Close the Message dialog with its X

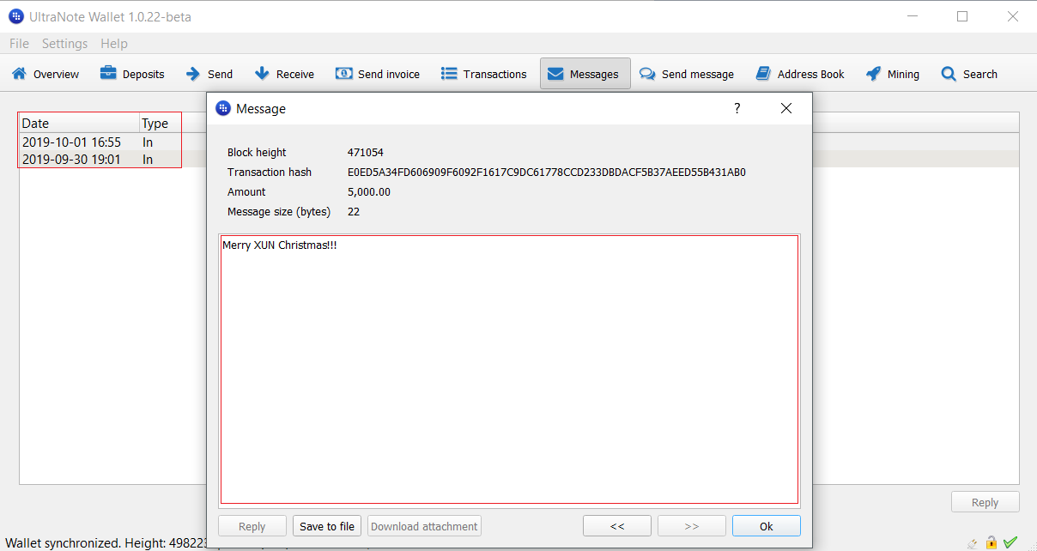[x=785, y=108]
